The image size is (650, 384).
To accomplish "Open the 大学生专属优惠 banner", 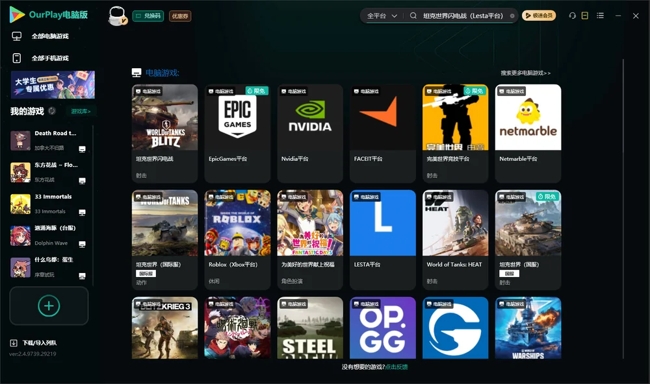I will [x=53, y=84].
